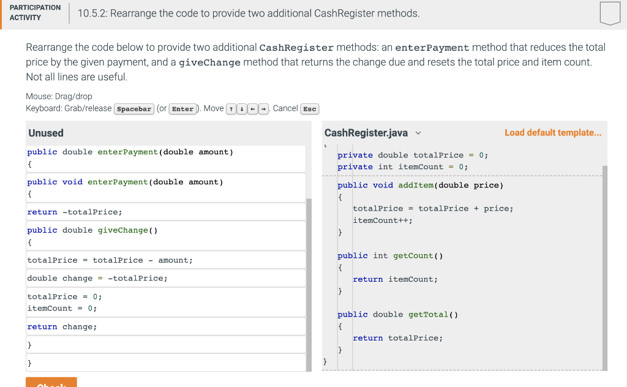The height and width of the screenshot is (387, 627).
Task: Open the CashRegister.java file dropdown
Action: coord(418,132)
